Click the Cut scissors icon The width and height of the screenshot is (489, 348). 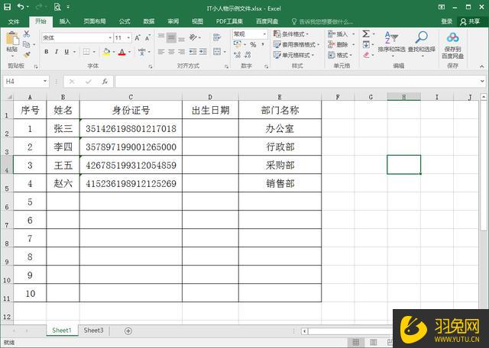pyautogui.click(x=27, y=34)
